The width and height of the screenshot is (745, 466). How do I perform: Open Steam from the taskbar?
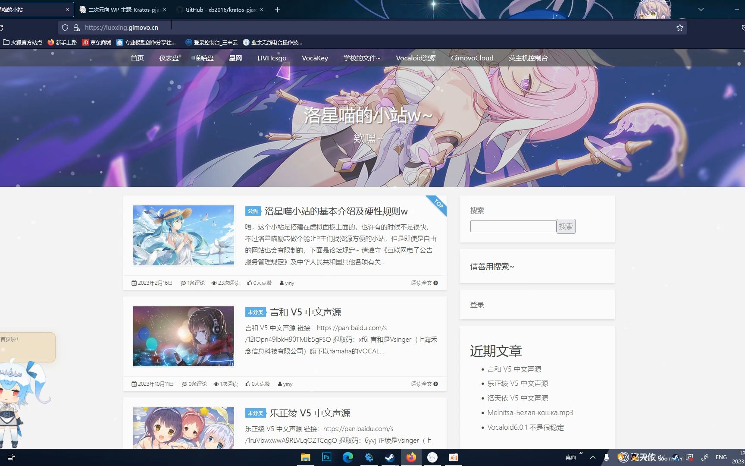click(390, 457)
